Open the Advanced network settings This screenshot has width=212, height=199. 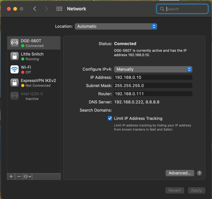click(x=180, y=173)
